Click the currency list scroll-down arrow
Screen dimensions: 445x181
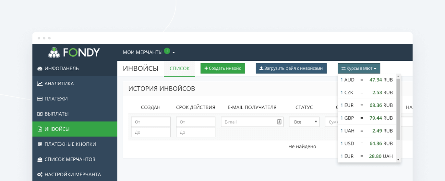(x=398, y=160)
